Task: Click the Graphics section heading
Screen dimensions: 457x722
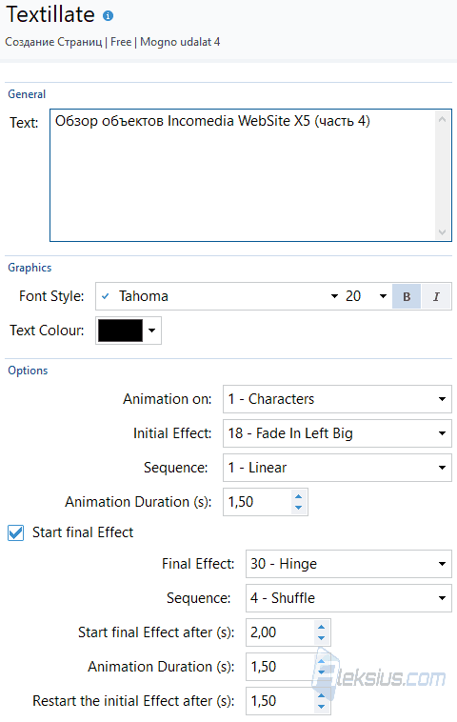Action: (x=30, y=268)
